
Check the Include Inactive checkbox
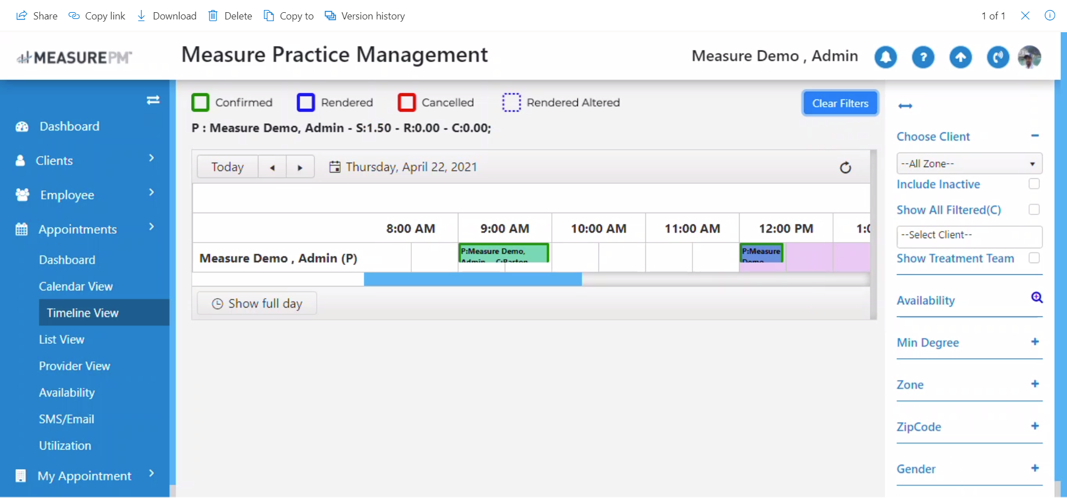(x=1034, y=184)
